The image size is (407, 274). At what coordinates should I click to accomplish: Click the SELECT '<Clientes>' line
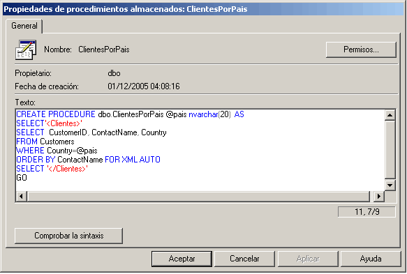pos(50,123)
